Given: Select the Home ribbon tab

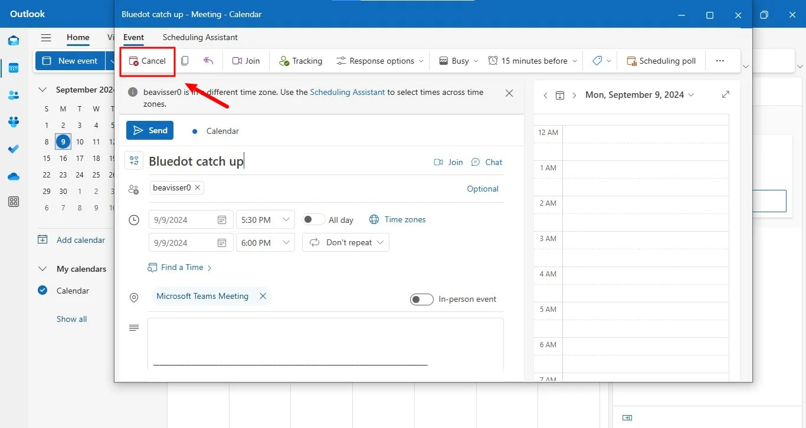Looking at the screenshot, I should point(78,37).
